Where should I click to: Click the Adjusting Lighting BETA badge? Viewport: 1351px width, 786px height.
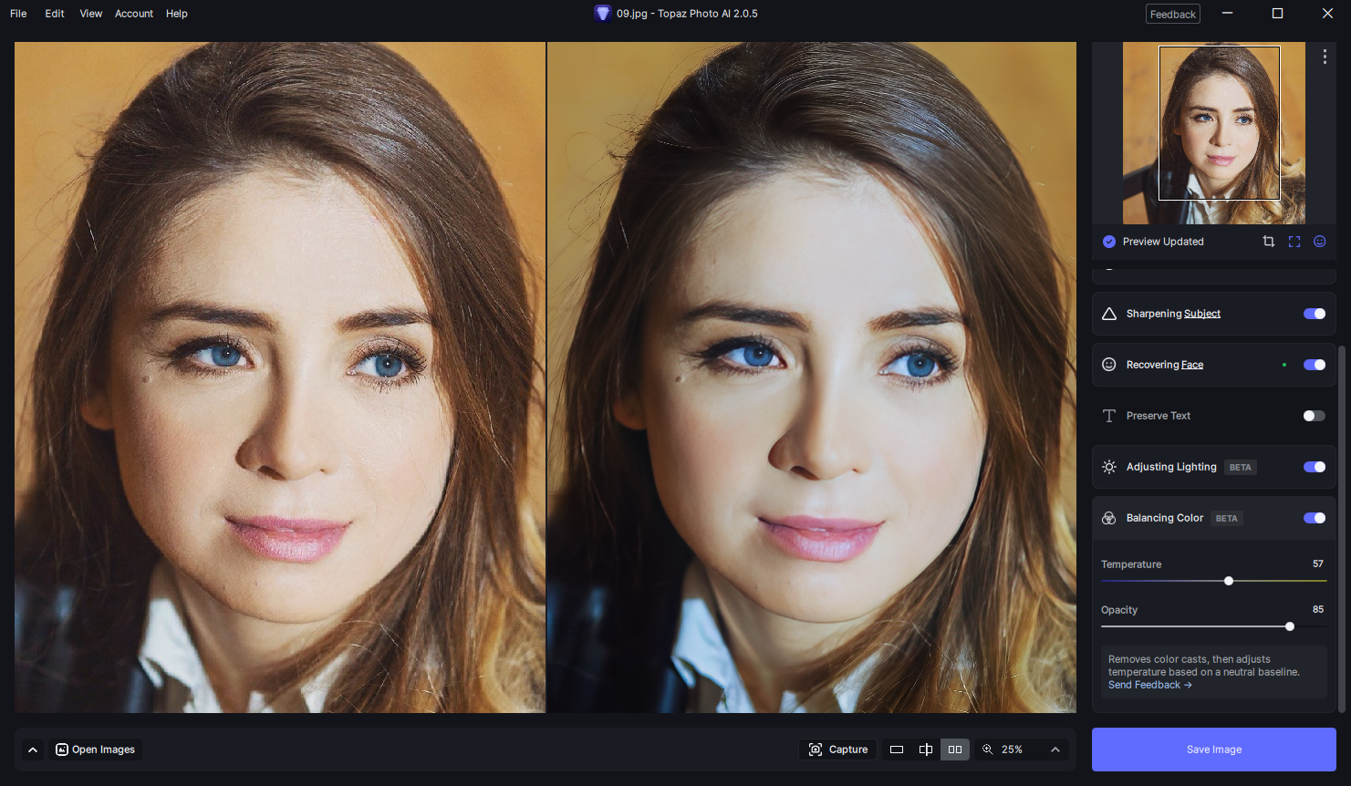(1241, 467)
